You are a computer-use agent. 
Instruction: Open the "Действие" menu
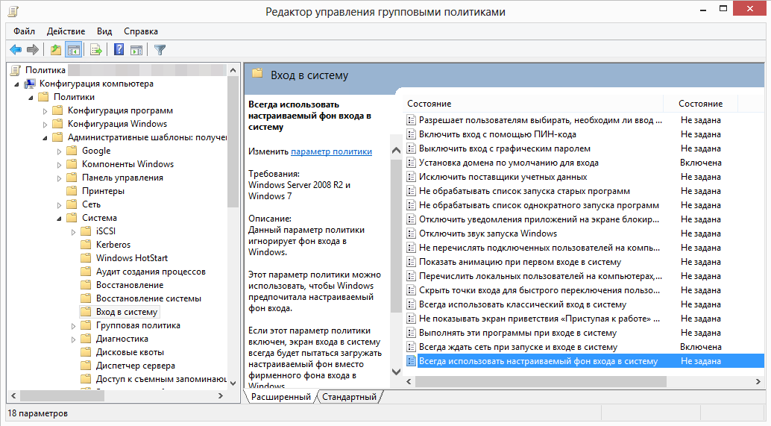coord(66,31)
